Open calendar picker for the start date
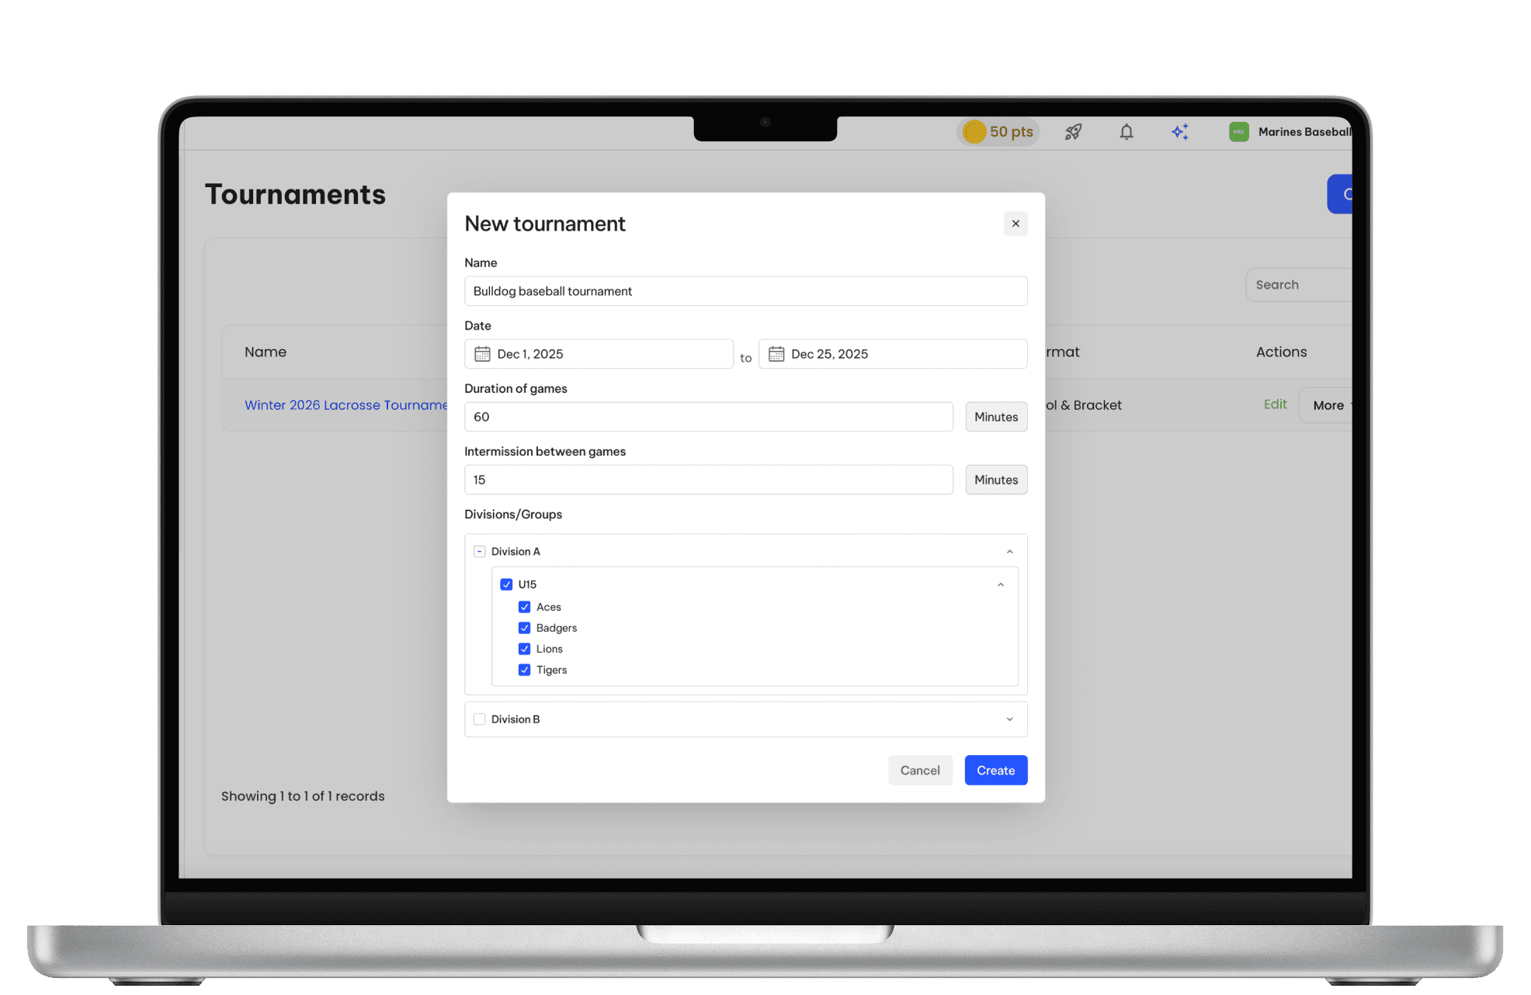This screenshot has width=1531, height=995. (482, 353)
